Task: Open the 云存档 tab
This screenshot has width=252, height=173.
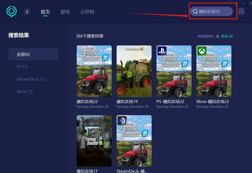Action: [x=87, y=12]
